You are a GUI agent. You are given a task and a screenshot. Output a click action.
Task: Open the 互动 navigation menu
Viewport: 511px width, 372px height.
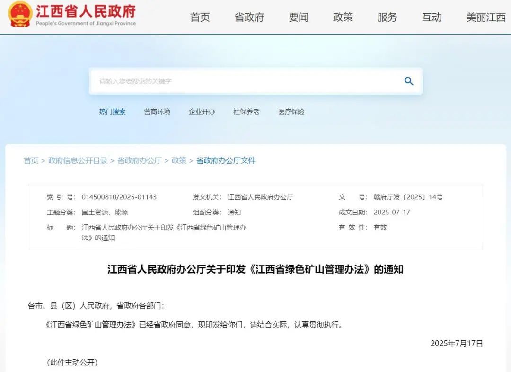tap(432, 18)
